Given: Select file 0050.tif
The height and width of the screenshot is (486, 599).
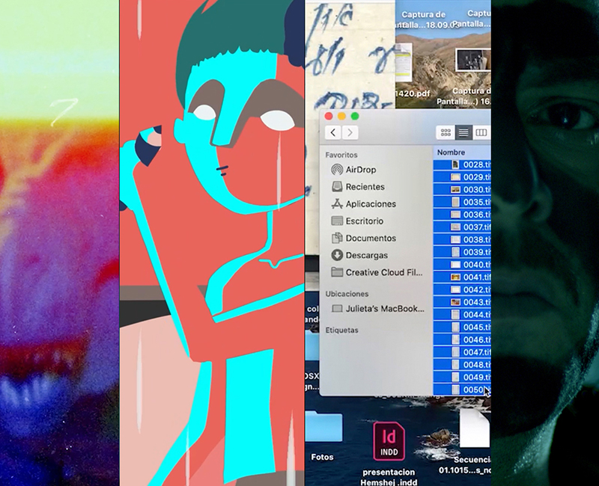Looking at the screenshot, I should 462,390.
